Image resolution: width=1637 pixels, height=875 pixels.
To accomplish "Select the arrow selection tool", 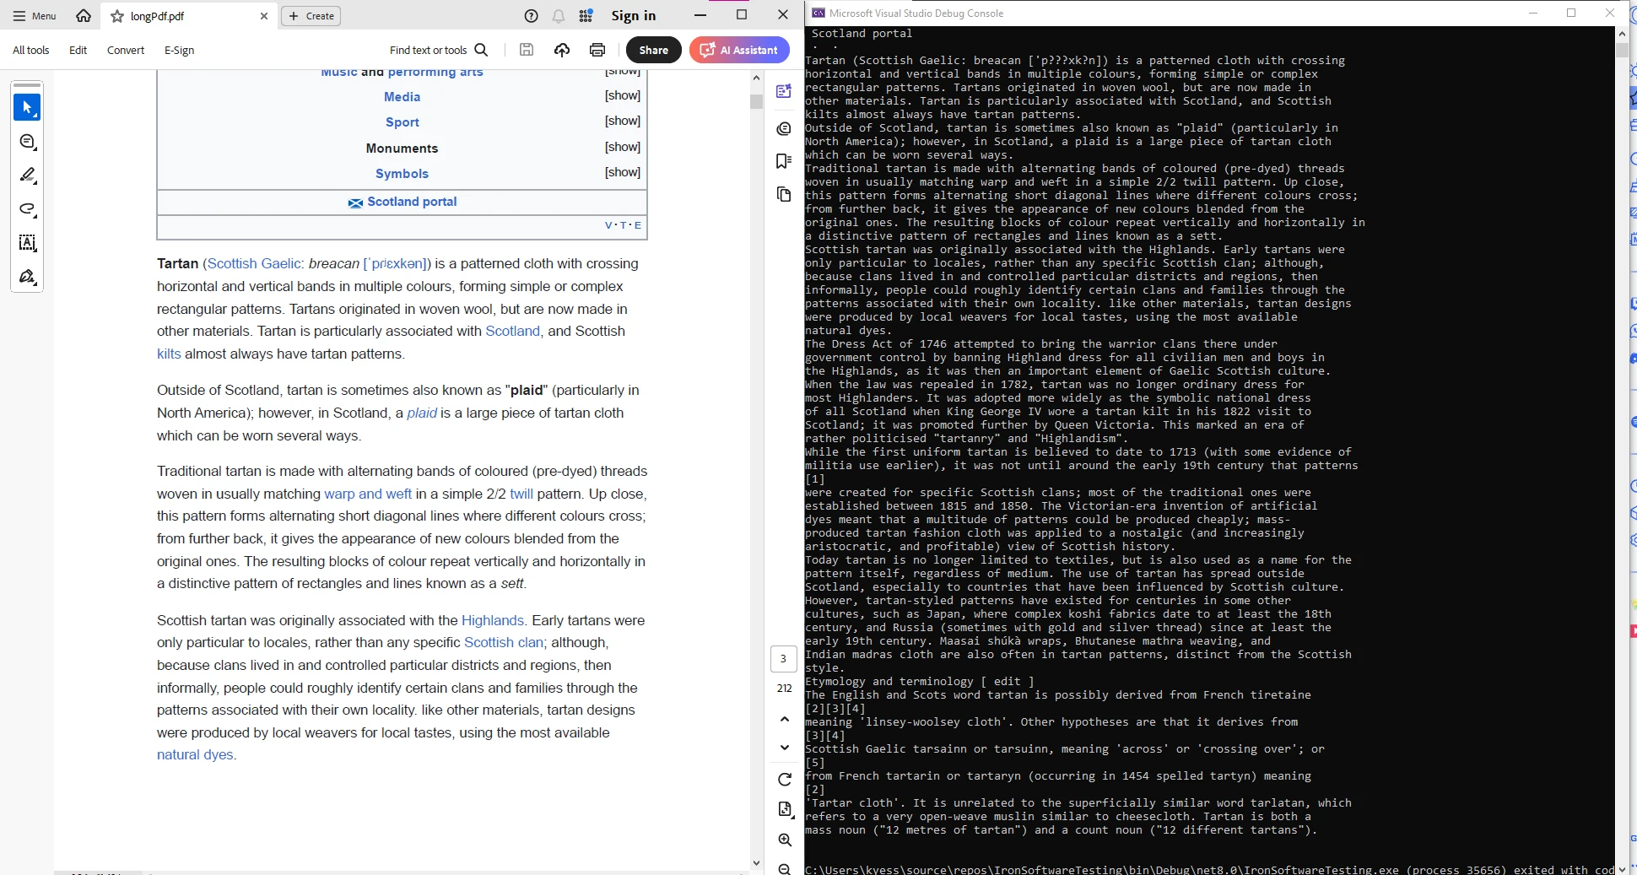I will tap(27, 107).
